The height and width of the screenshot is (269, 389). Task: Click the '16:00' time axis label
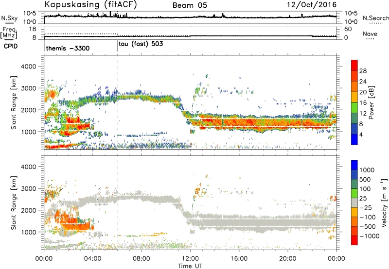coord(239,259)
